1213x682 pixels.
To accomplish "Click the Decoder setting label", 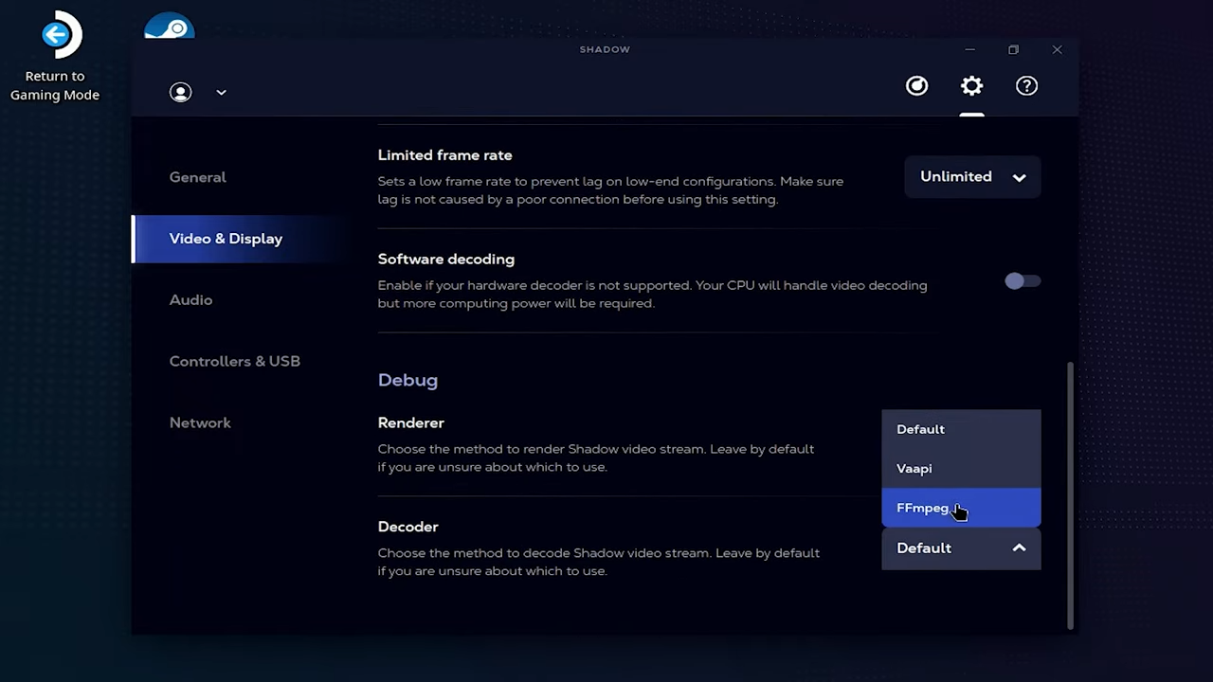I will point(407,527).
